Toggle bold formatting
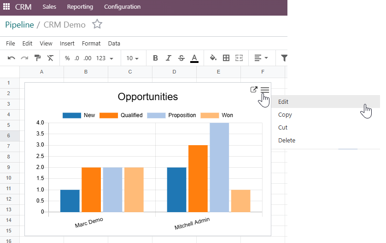 [x=155, y=58]
